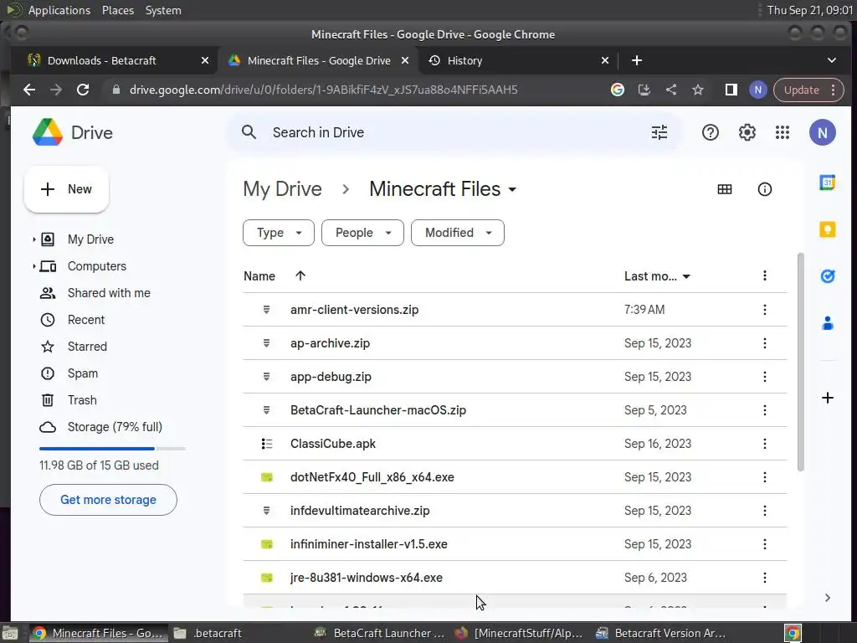
Task: Open the Type filter dropdown
Action: (x=278, y=233)
